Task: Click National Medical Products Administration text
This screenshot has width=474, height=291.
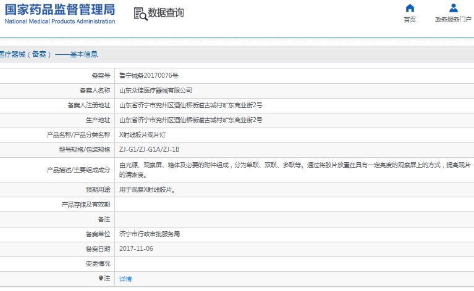Action: coord(60,22)
